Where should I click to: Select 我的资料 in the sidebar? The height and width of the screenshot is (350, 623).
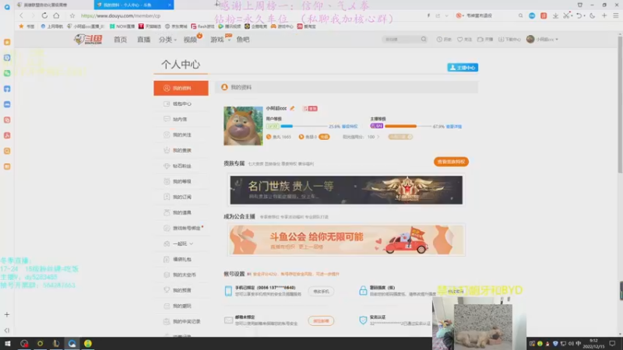(181, 88)
